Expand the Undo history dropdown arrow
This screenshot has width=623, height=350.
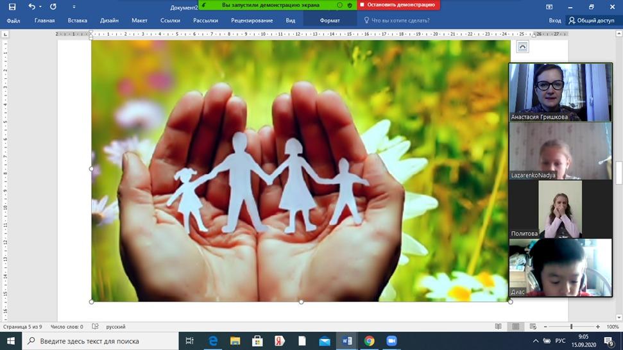point(40,7)
